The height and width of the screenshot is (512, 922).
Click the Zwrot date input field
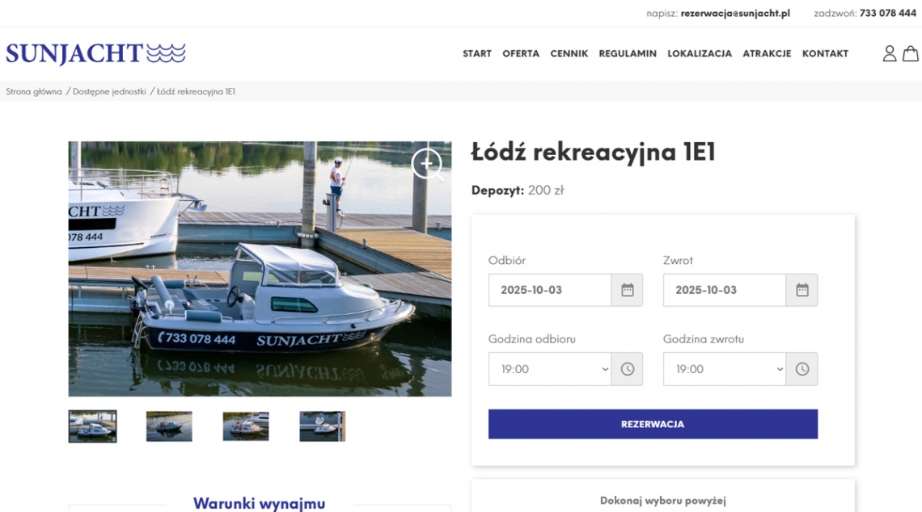tap(725, 290)
